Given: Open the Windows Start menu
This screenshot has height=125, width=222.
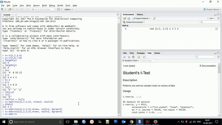Looking at the screenshot, I should (x=4, y=122).
